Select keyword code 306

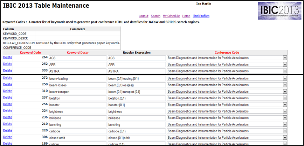(x=44, y=137)
